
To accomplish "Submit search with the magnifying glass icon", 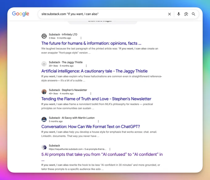I will [193, 14].
